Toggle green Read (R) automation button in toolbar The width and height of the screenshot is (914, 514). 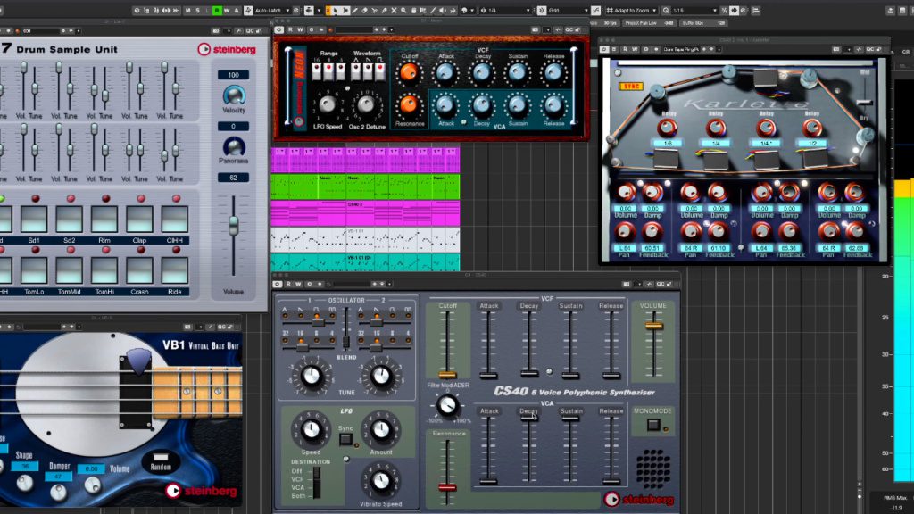coord(217,11)
